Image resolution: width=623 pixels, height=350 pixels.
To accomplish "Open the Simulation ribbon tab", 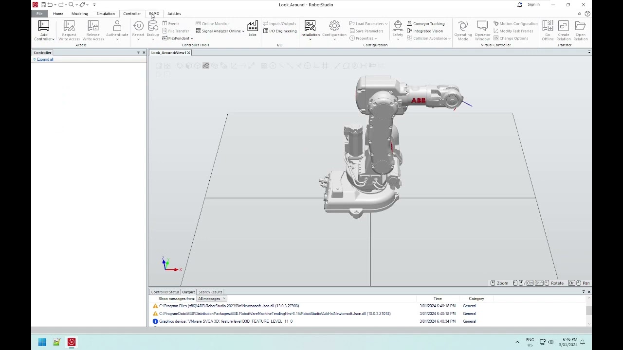I will pos(106,14).
